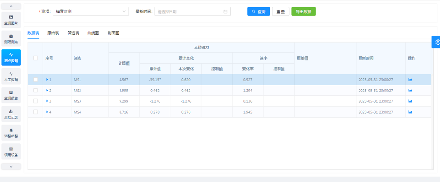440x182 pixels.
Task: Click the change rate 0.927
Action: coord(248,80)
